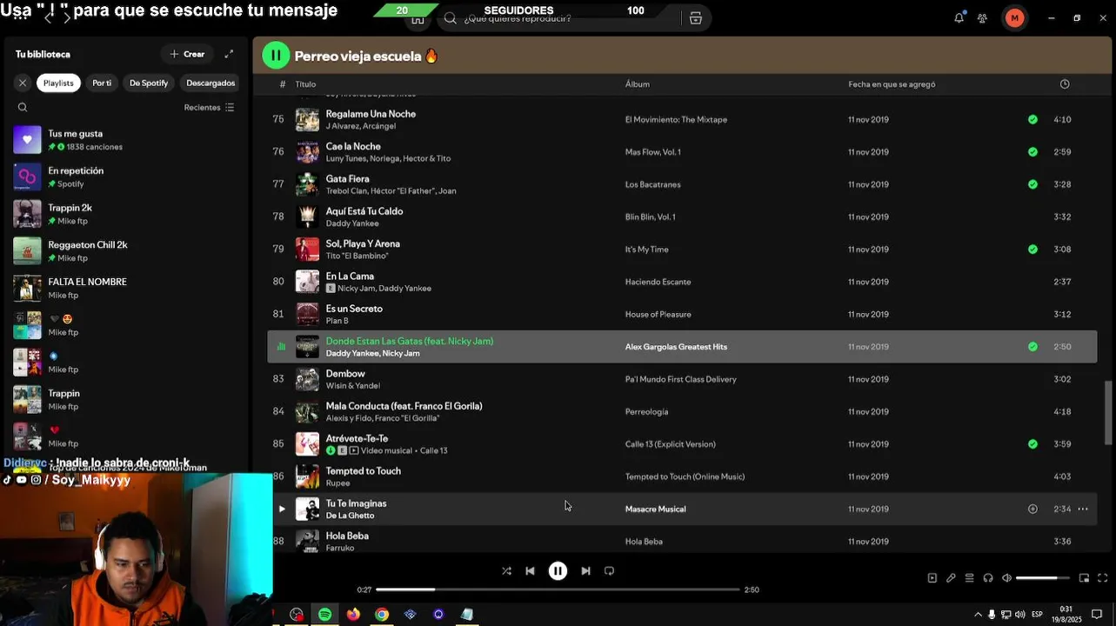This screenshot has height=626, width=1116.
Task: Play Tu Te Imaginas with row play icon
Action: 281,509
